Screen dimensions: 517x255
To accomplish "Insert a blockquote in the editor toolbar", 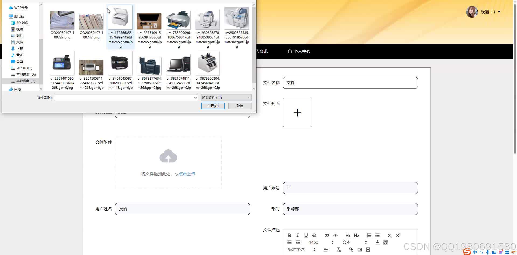I will coord(327,235).
